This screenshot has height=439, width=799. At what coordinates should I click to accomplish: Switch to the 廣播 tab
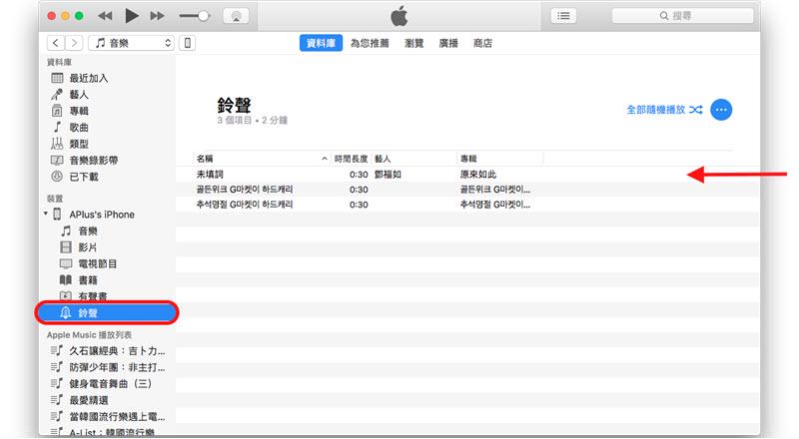click(448, 43)
